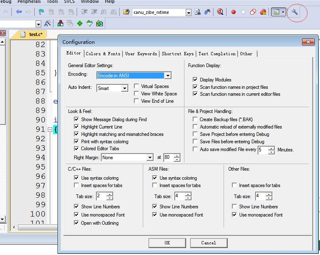Switch to the Shortcut Keys tab

click(178, 54)
